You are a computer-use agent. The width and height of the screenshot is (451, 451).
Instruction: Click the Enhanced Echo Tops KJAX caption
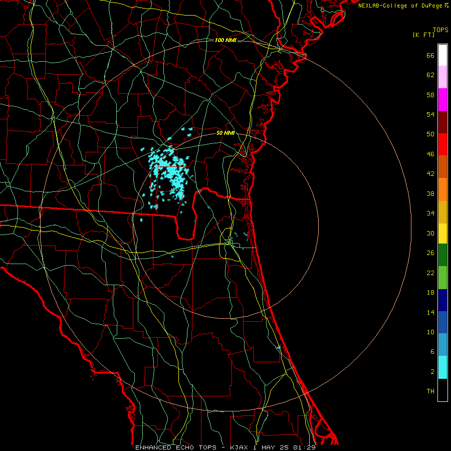point(225,447)
